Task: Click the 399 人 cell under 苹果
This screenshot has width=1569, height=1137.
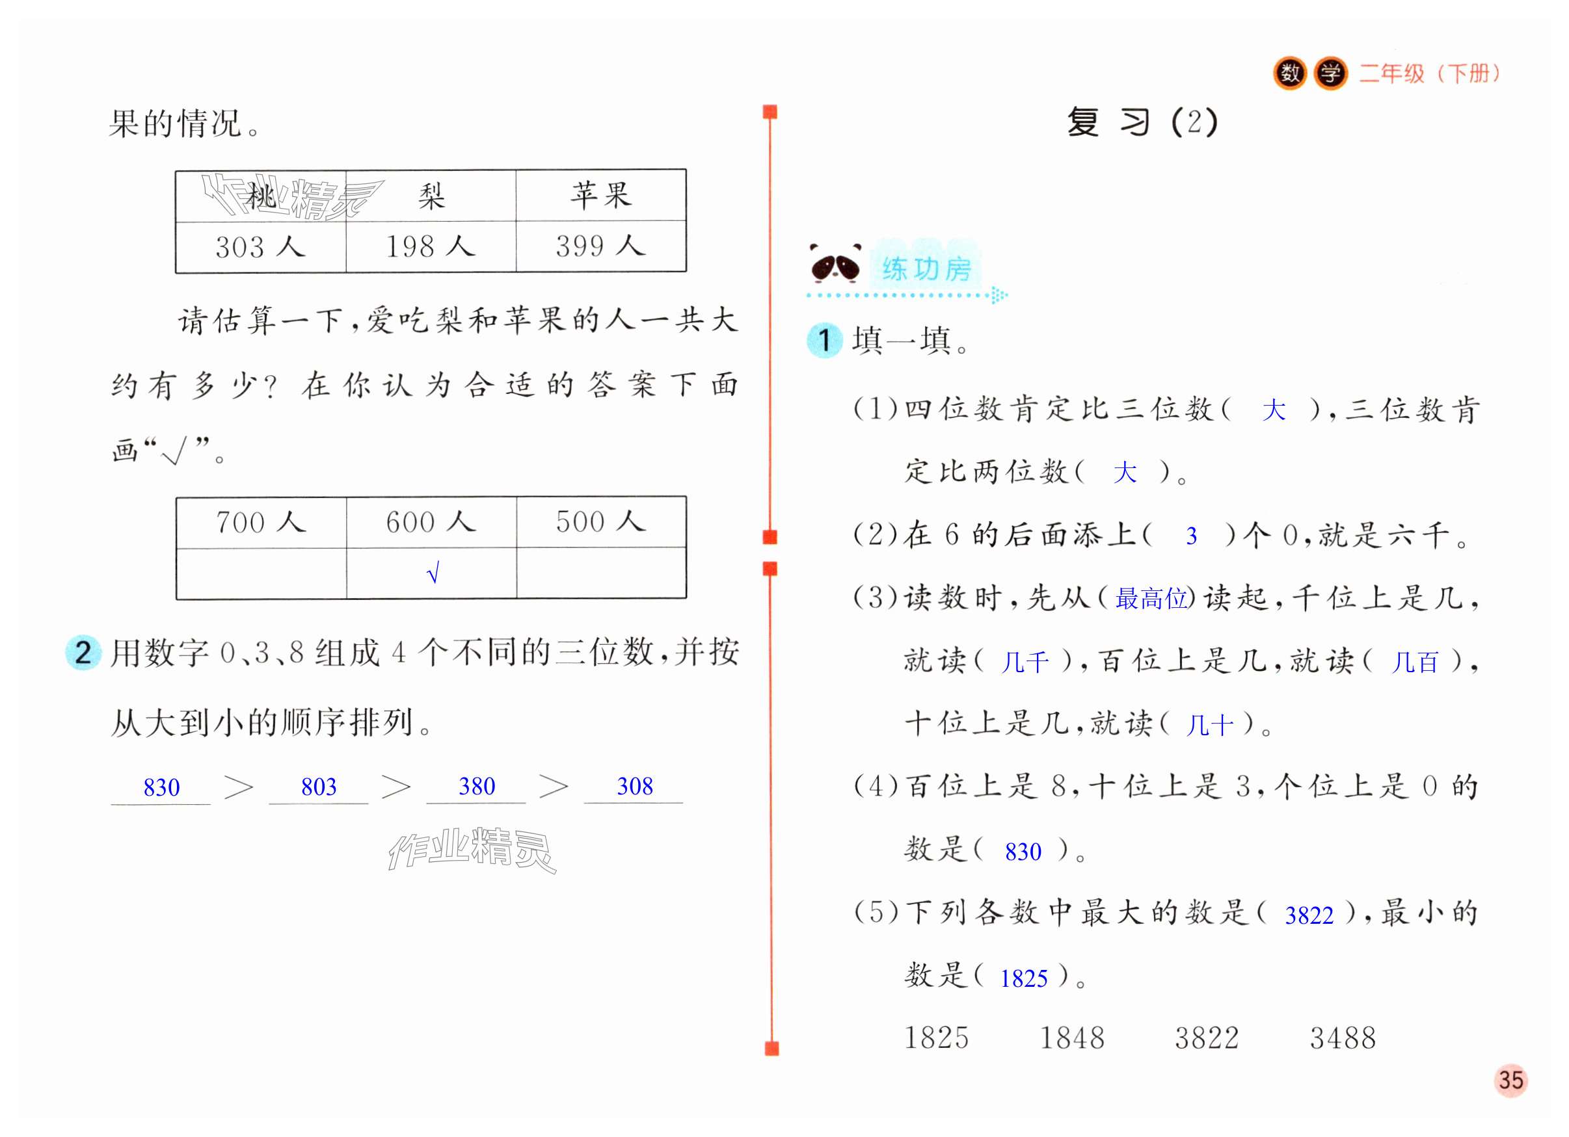Action: (600, 246)
